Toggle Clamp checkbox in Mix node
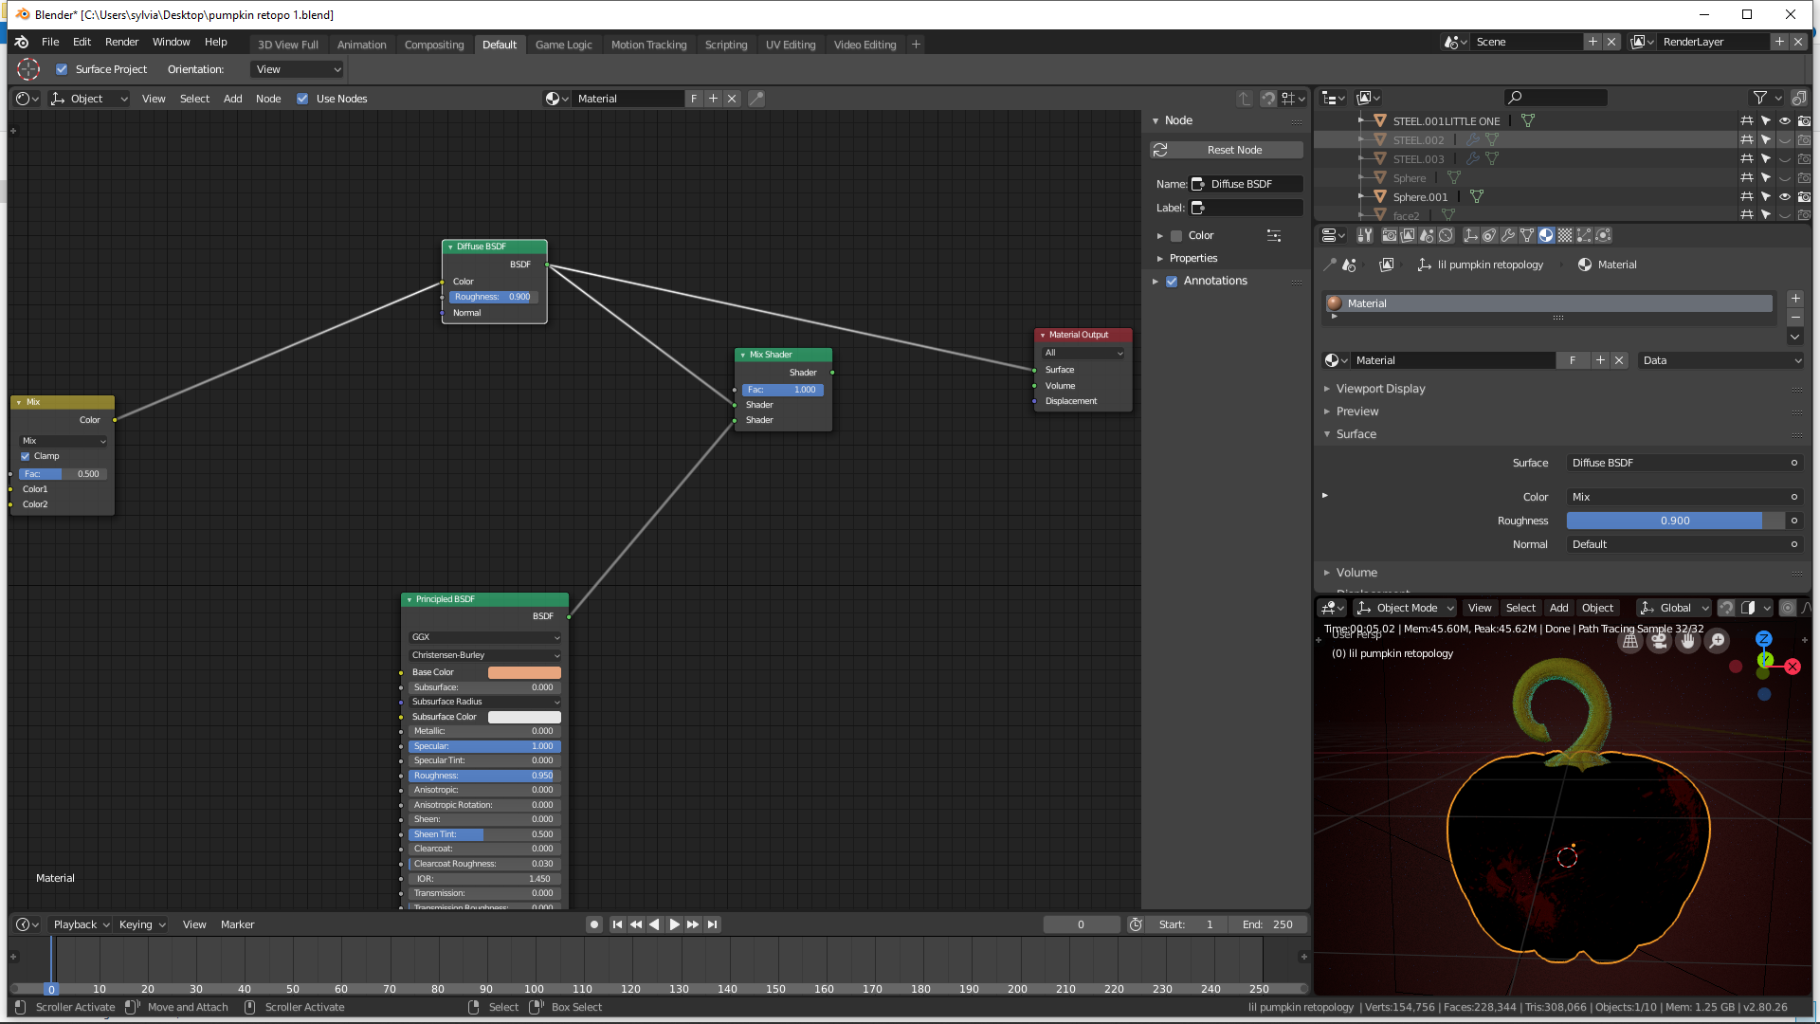The image size is (1820, 1024). [26, 456]
